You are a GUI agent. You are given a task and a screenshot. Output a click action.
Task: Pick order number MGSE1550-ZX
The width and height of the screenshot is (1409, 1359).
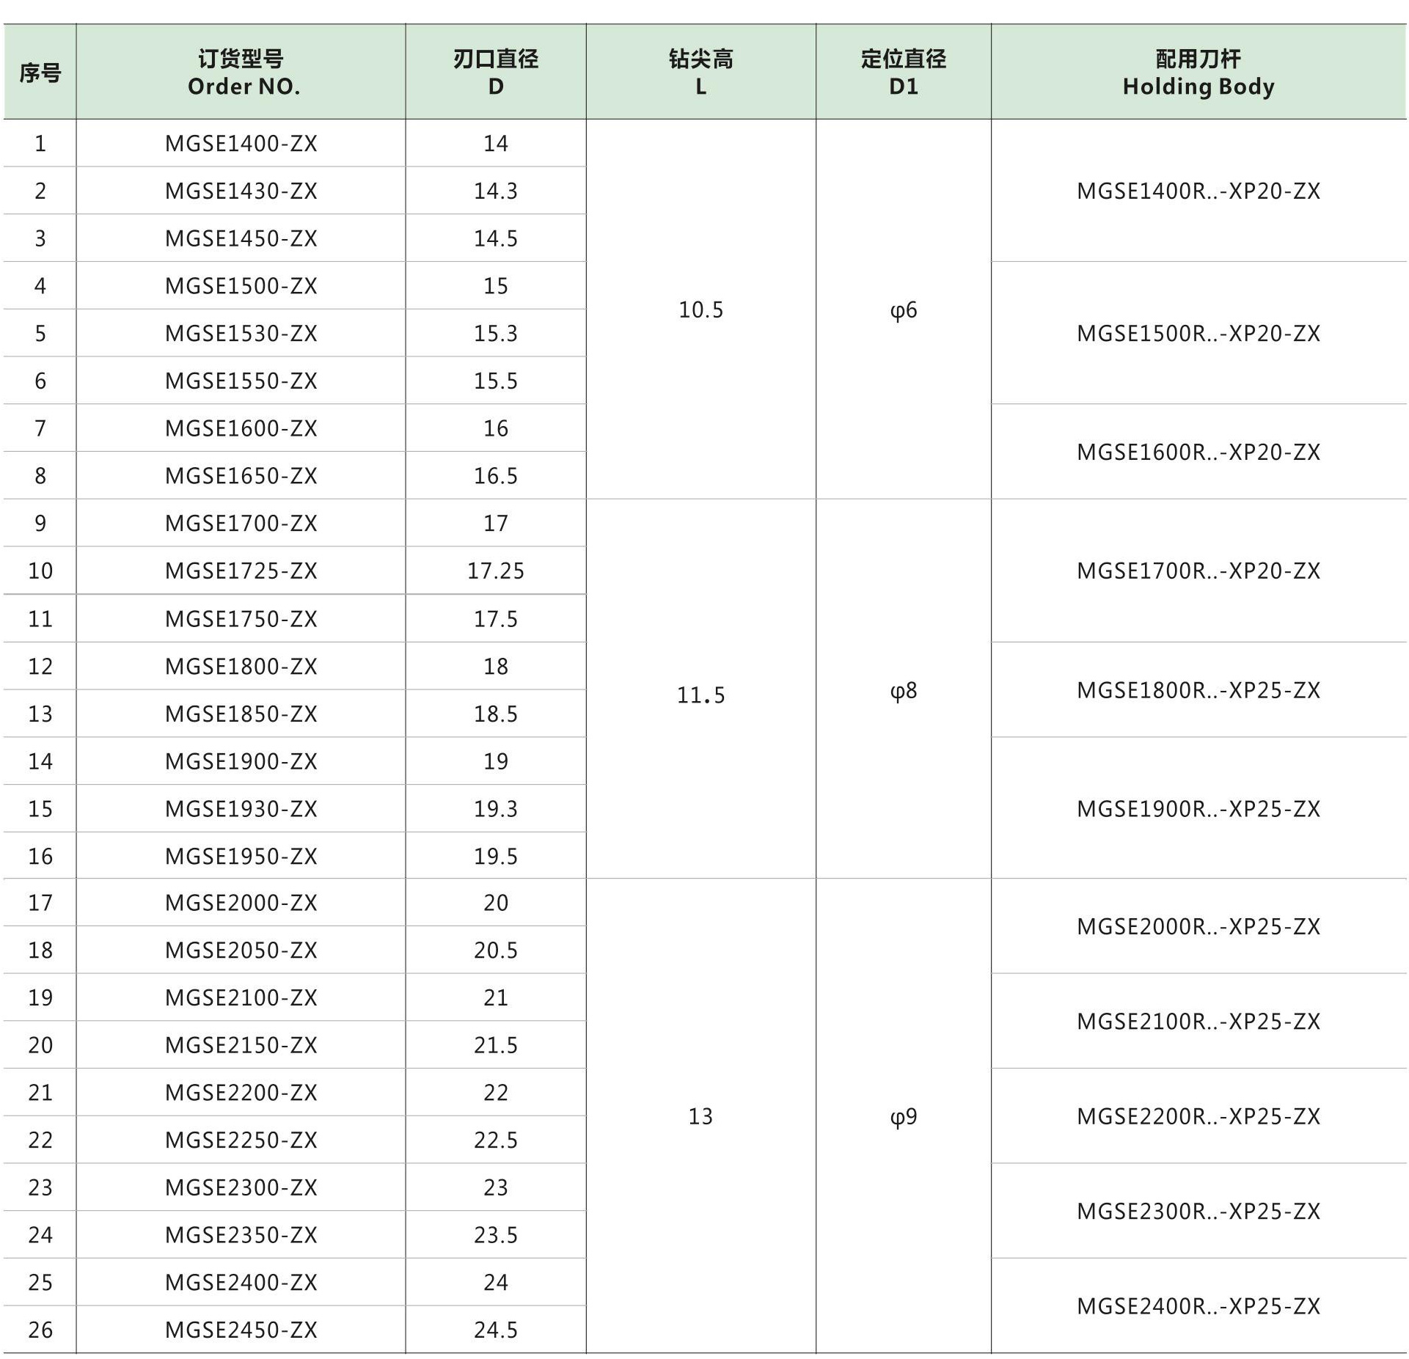click(x=241, y=381)
